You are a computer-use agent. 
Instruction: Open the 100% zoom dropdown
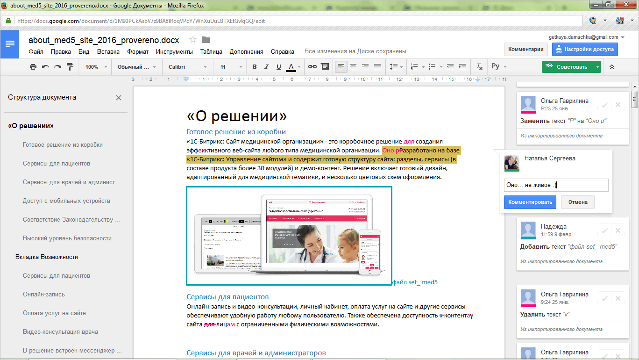[x=96, y=67]
